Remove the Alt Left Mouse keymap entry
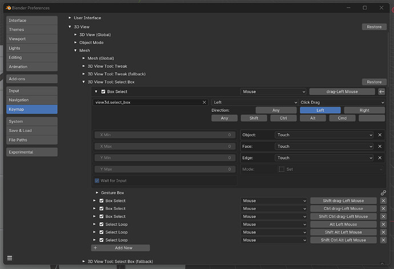The width and height of the screenshot is (394, 269). point(383,224)
